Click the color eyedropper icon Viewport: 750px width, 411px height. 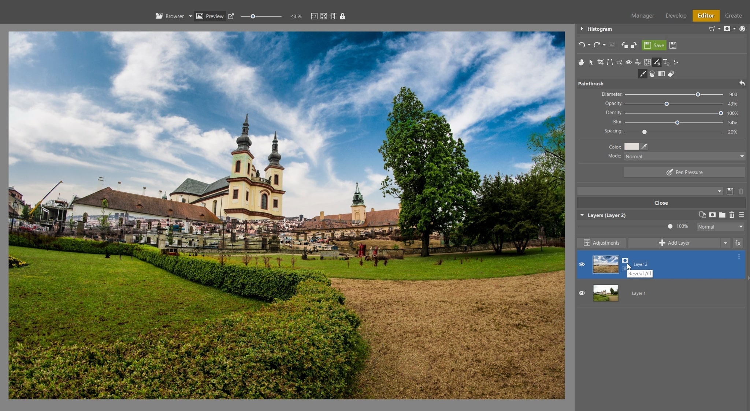pos(644,147)
